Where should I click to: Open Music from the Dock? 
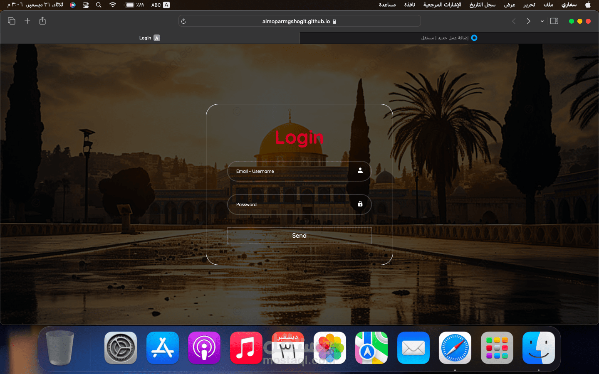pyautogui.click(x=246, y=348)
